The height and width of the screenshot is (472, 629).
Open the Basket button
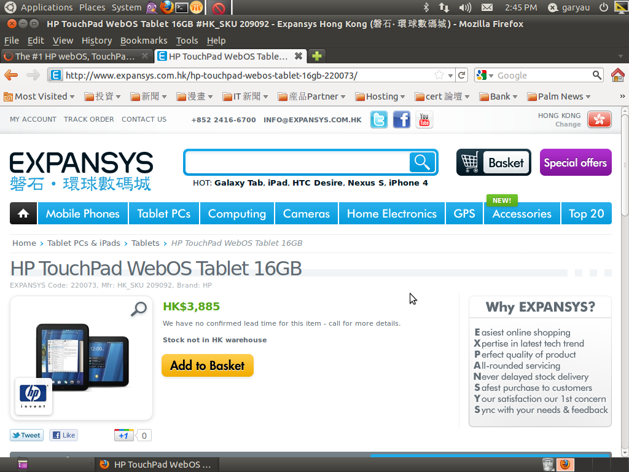click(494, 162)
